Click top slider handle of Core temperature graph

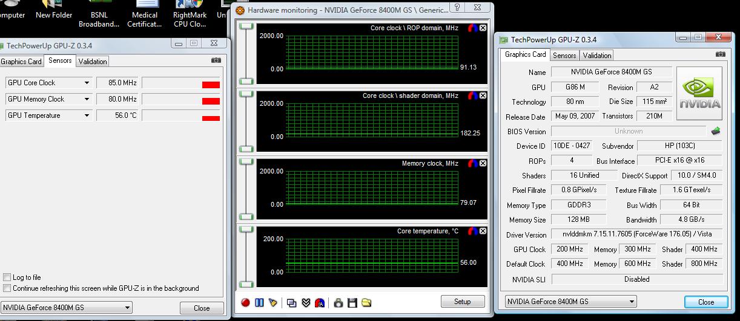point(246,230)
